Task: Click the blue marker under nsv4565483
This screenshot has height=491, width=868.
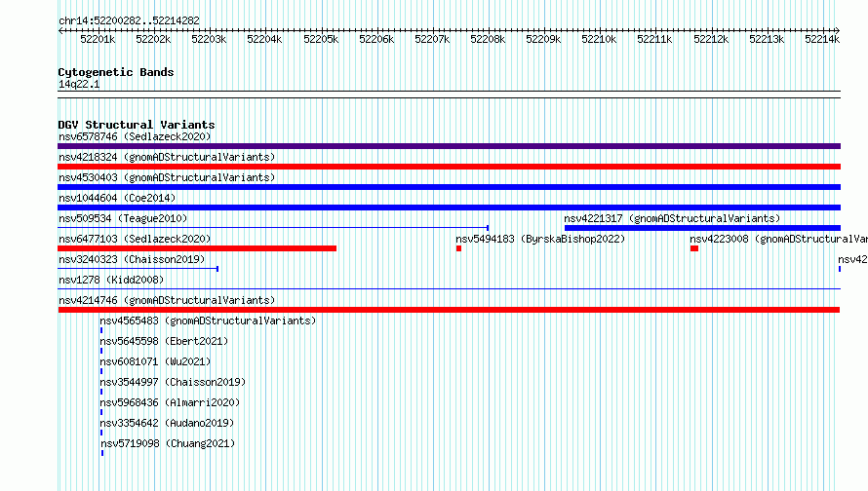Action: pyautogui.click(x=101, y=330)
